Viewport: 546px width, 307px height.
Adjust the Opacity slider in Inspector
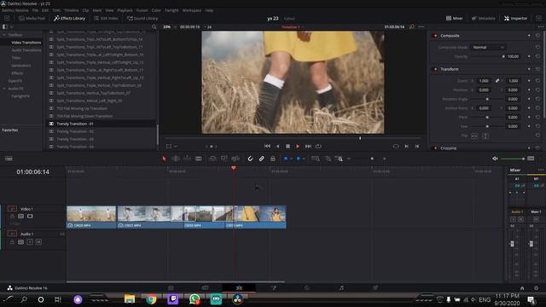(x=487, y=56)
